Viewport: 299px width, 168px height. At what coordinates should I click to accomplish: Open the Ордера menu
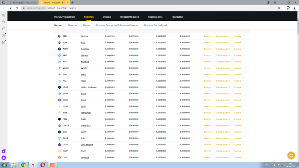pos(107,17)
